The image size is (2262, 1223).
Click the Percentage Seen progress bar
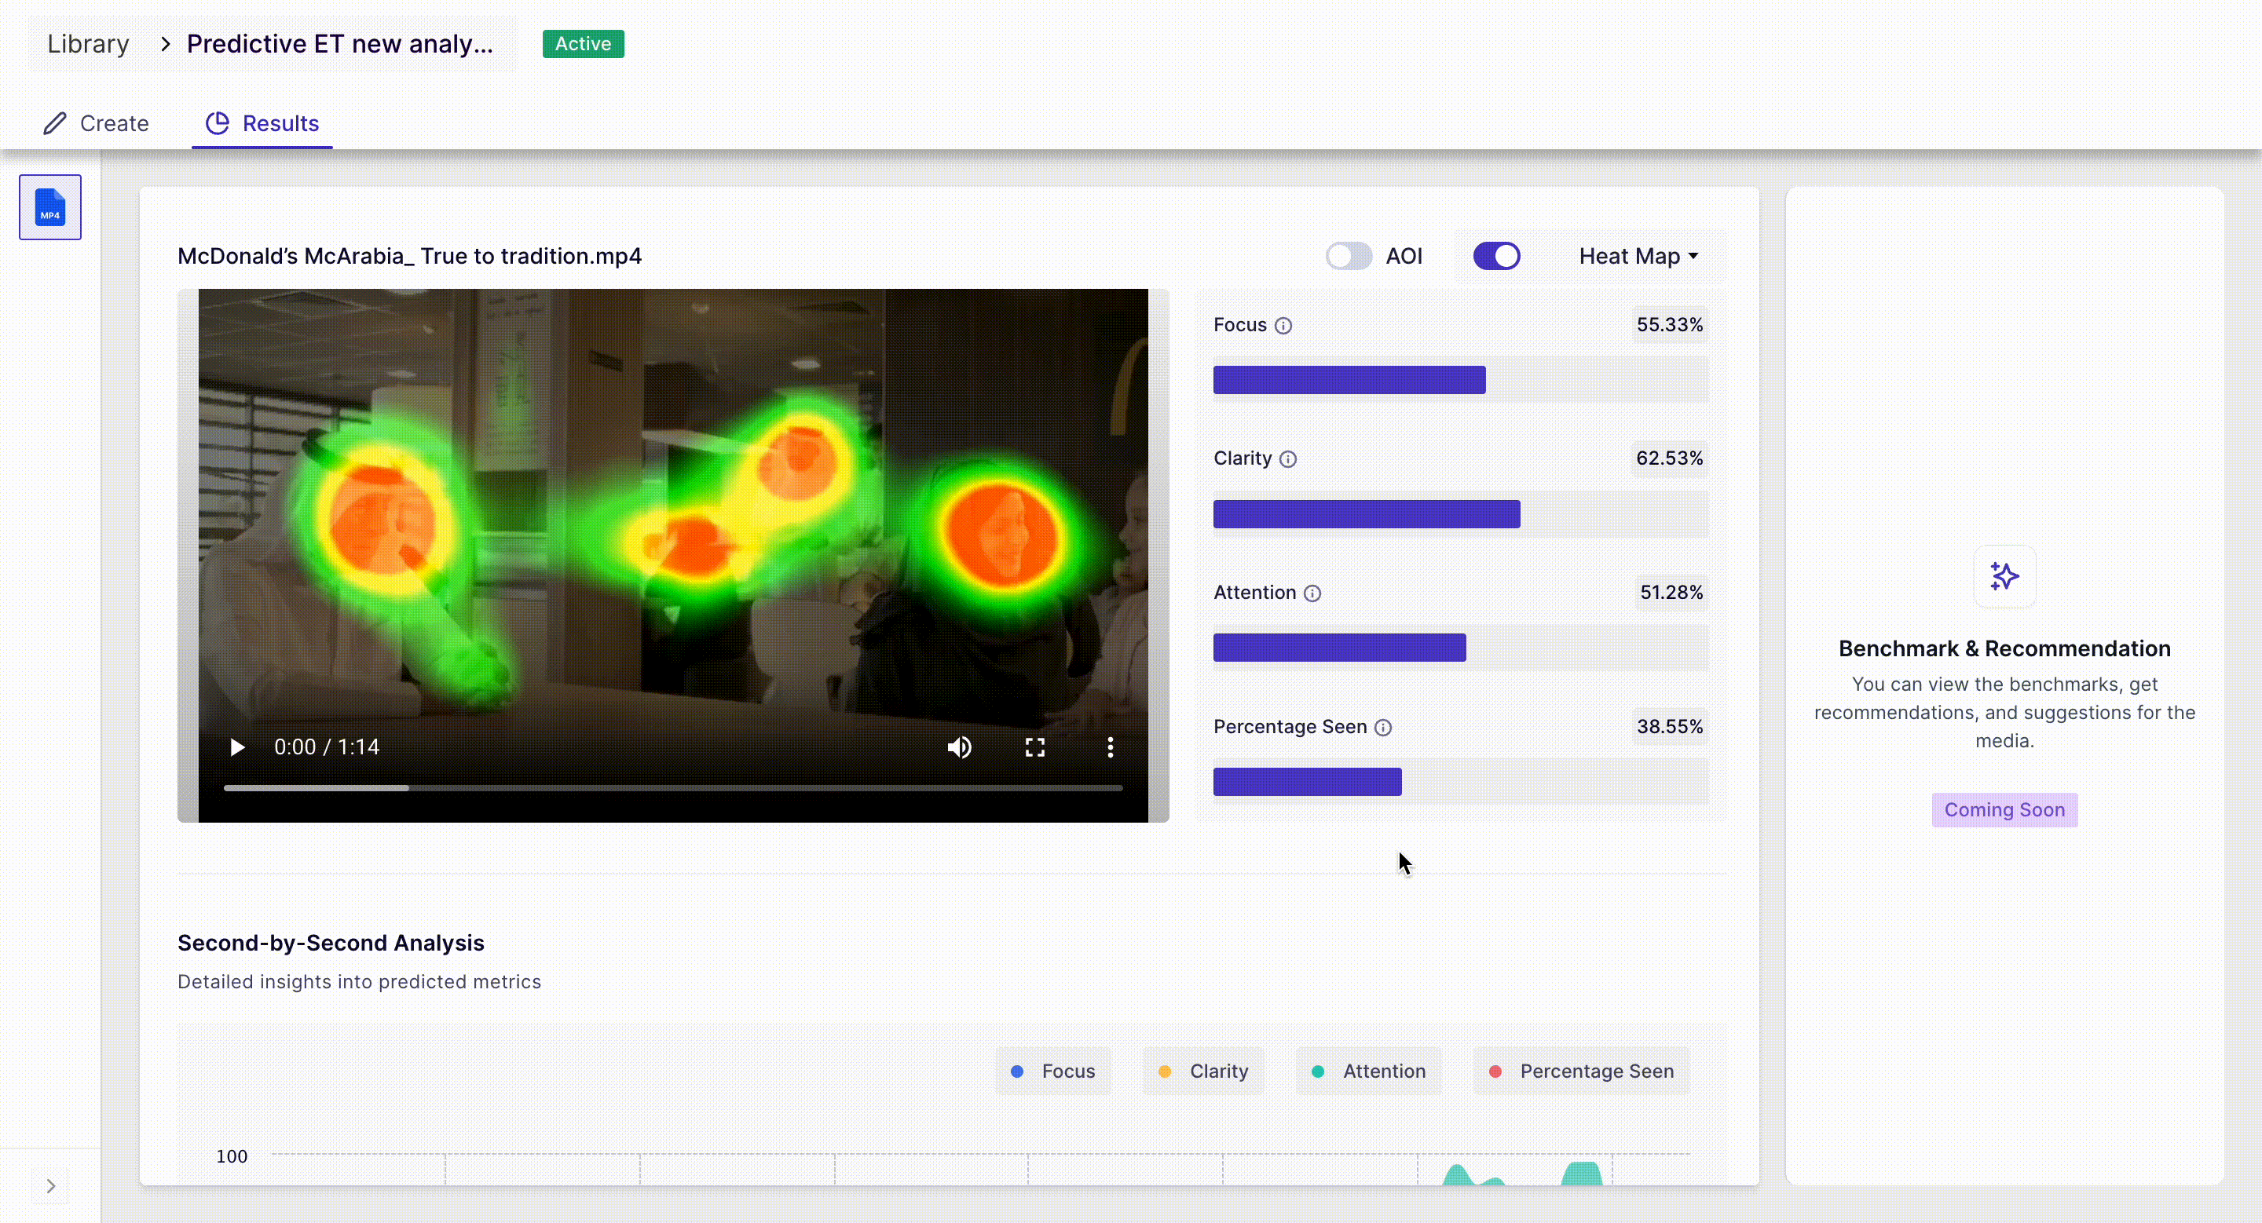[x=1460, y=782]
